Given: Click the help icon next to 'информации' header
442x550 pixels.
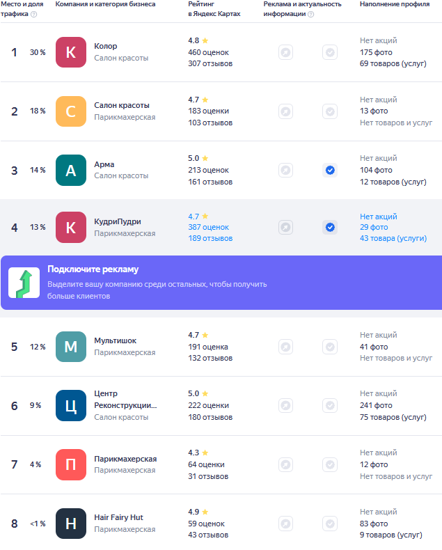Looking at the screenshot, I should click(310, 14).
